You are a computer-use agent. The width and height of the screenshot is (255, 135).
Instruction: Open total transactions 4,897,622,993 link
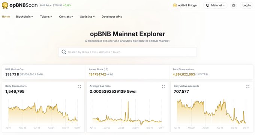click(x=184, y=74)
